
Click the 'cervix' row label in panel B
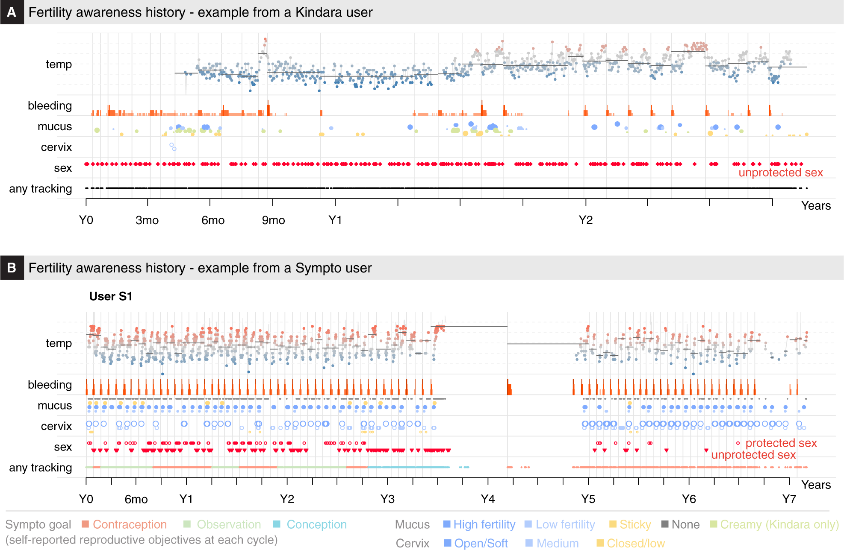click(56, 426)
